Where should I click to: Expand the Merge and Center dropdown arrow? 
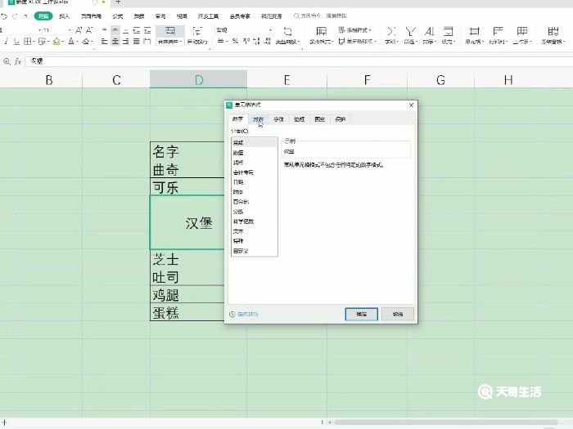(x=181, y=42)
